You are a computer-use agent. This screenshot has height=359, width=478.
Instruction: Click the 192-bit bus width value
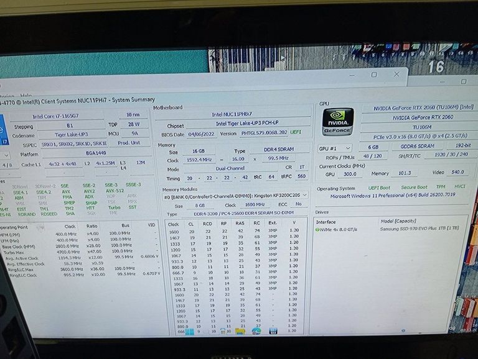(463, 146)
